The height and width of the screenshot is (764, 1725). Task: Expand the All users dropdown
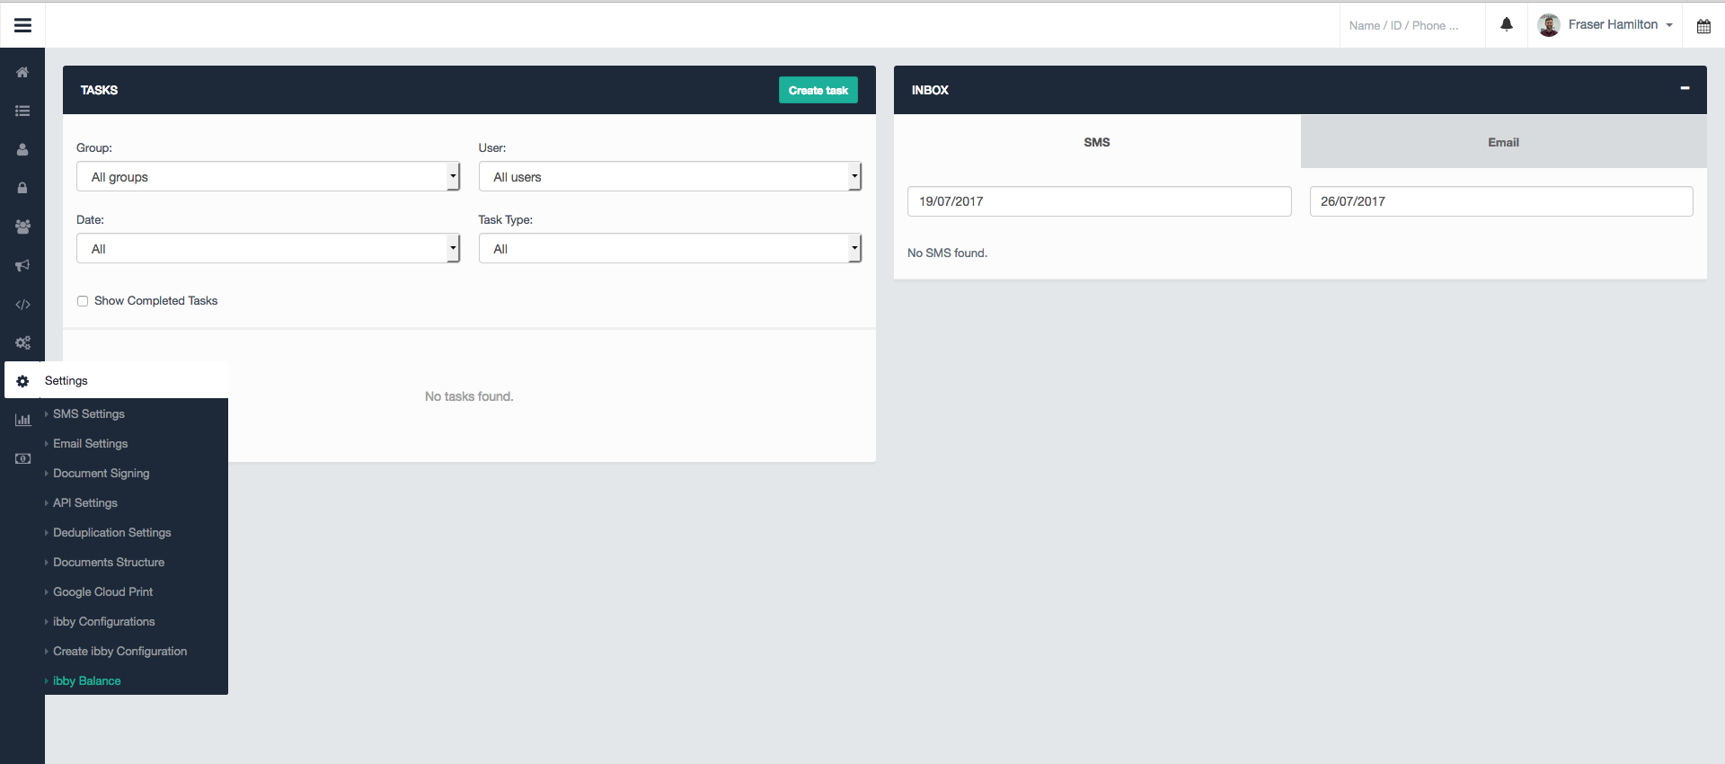click(x=669, y=177)
